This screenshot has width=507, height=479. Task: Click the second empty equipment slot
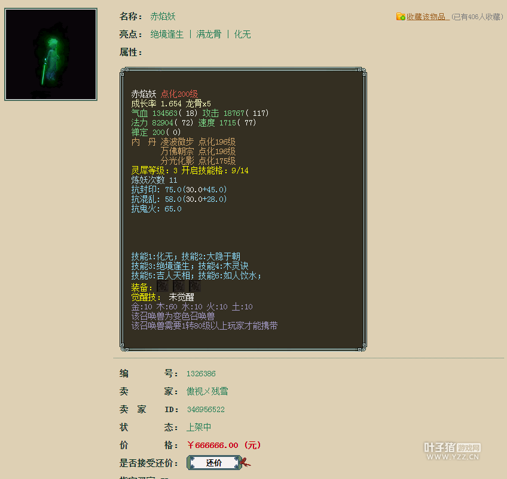(x=178, y=287)
